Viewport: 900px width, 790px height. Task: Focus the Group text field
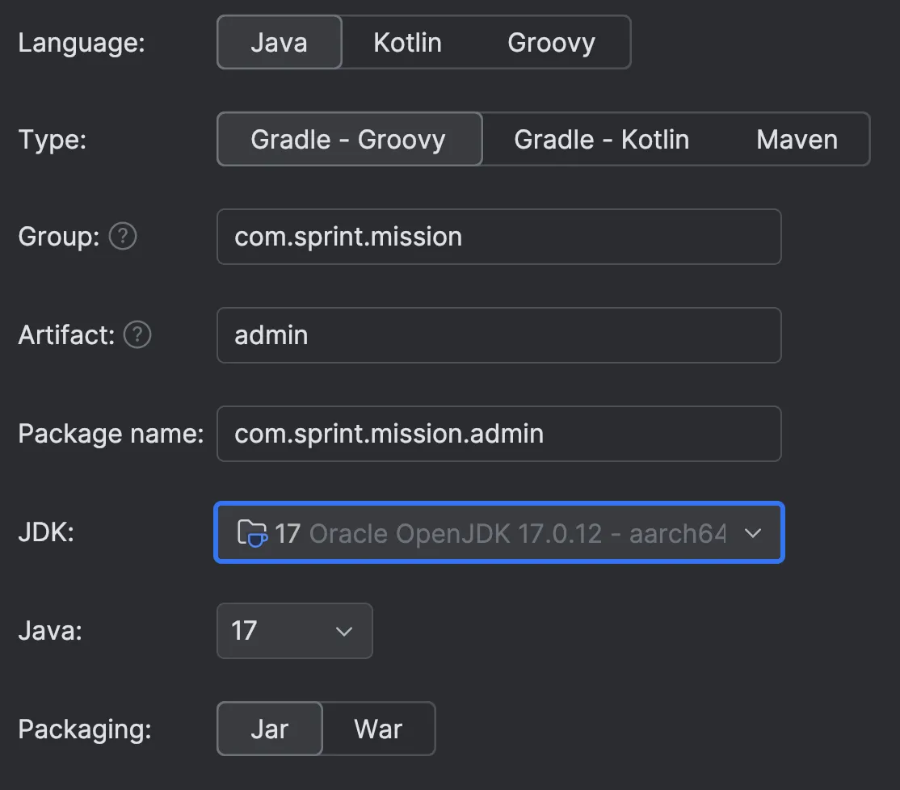pos(498,237)
